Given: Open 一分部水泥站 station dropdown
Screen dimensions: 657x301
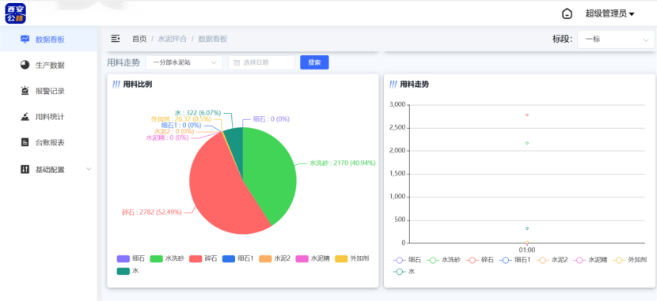Looking at the screenshot, I should point(184,62).
